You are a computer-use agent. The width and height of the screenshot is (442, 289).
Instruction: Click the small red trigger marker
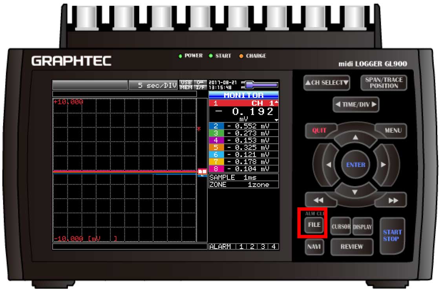click(x=199, y=129)
